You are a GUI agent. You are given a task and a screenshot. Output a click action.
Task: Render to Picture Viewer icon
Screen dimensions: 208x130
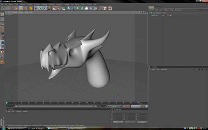click(59, 8)
